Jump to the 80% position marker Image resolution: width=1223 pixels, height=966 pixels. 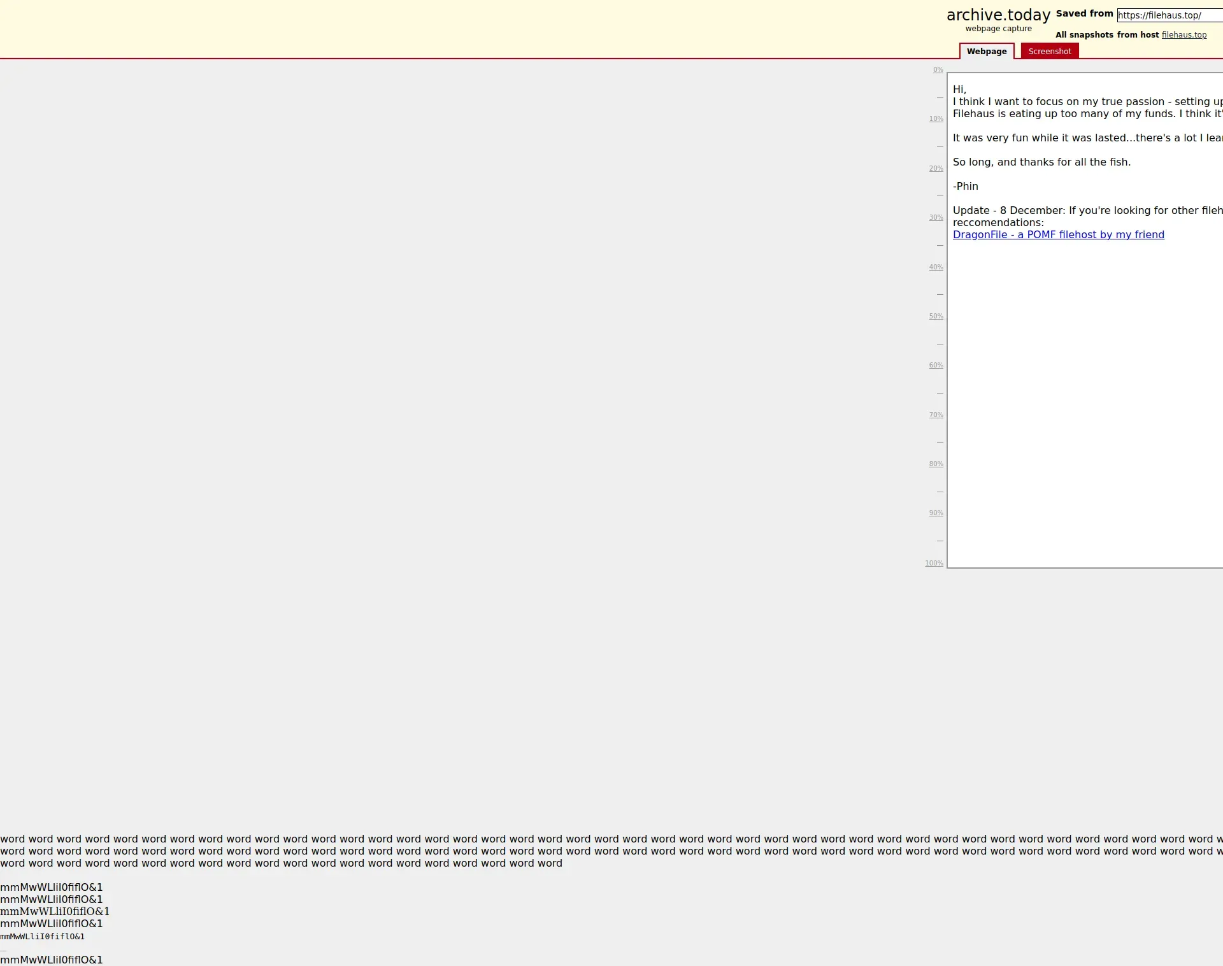tap(936, 464)
